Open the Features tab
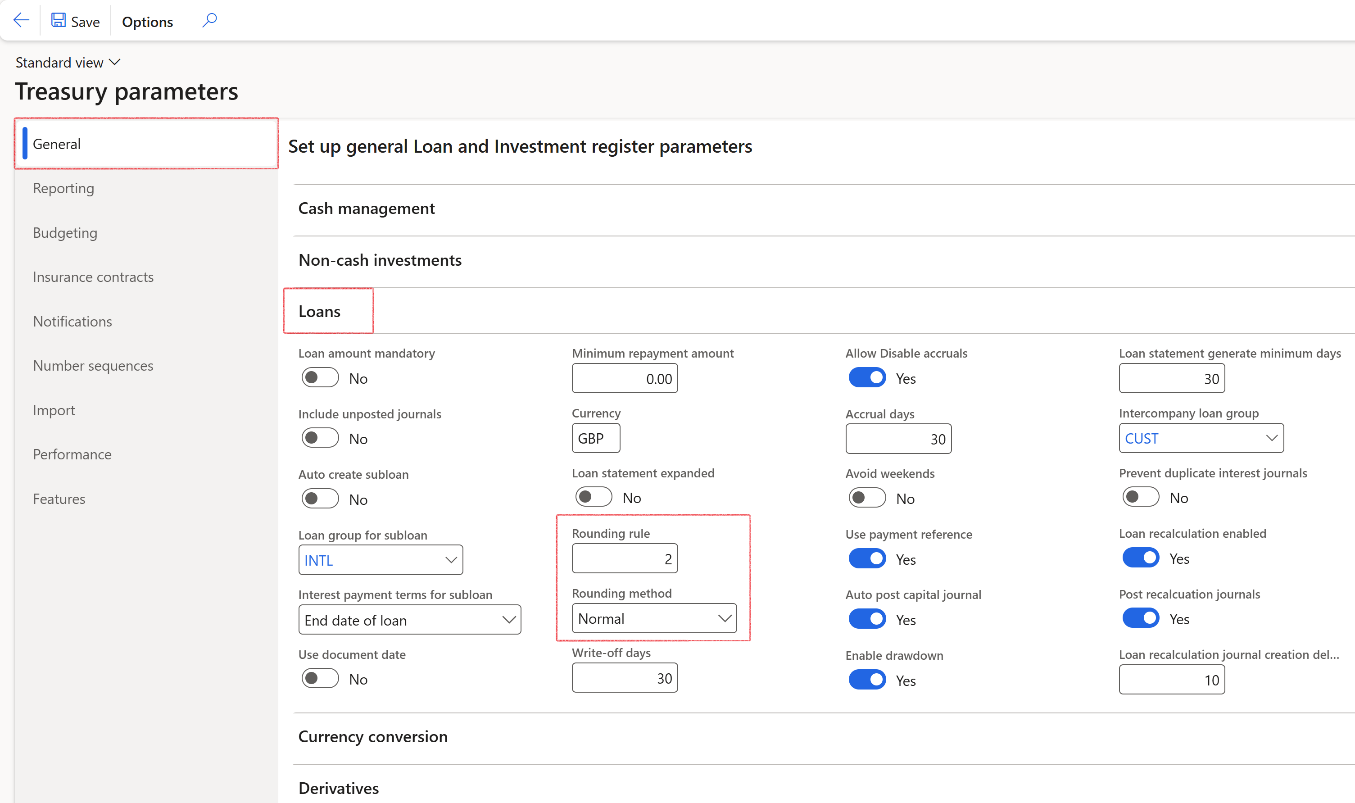The image size is (1355, 803). click(59, 499)
